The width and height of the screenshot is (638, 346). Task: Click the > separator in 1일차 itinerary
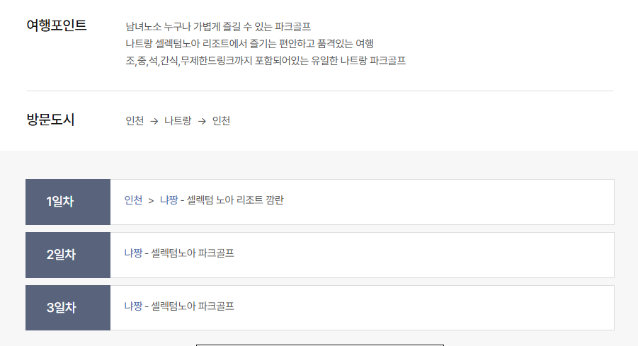(x=151, y=200)
